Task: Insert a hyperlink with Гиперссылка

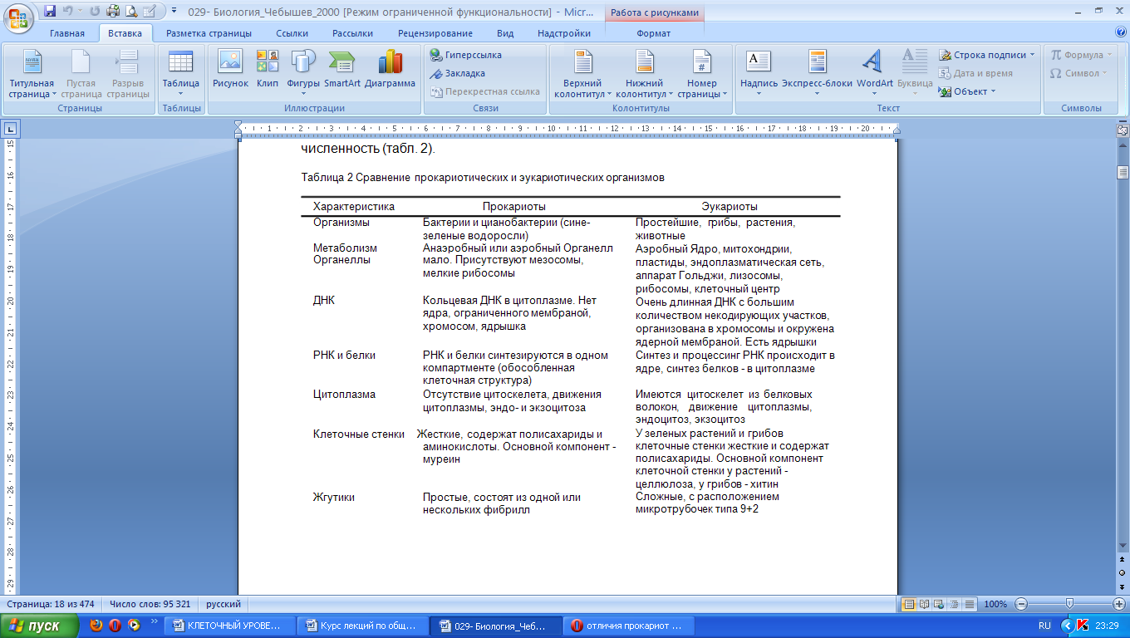Action: pyautogui.click(x=466, y=55)
